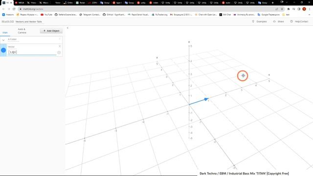The height and width of the screenshot is (176, 313).
Task: Switch to the Main tab
Action: tap(5, 33)
